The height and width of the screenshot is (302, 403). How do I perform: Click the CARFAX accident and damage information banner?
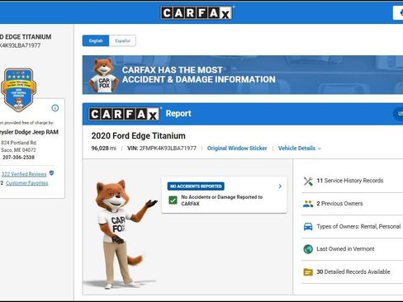pos(243,75)
